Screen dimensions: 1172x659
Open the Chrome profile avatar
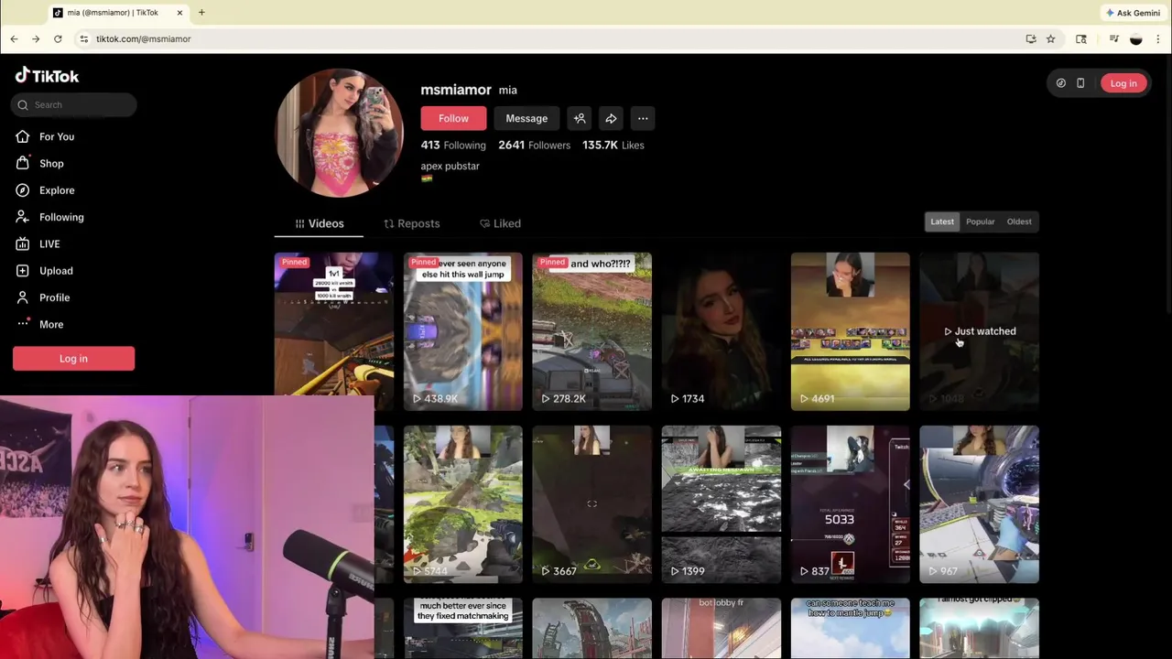click(1136, 39)
